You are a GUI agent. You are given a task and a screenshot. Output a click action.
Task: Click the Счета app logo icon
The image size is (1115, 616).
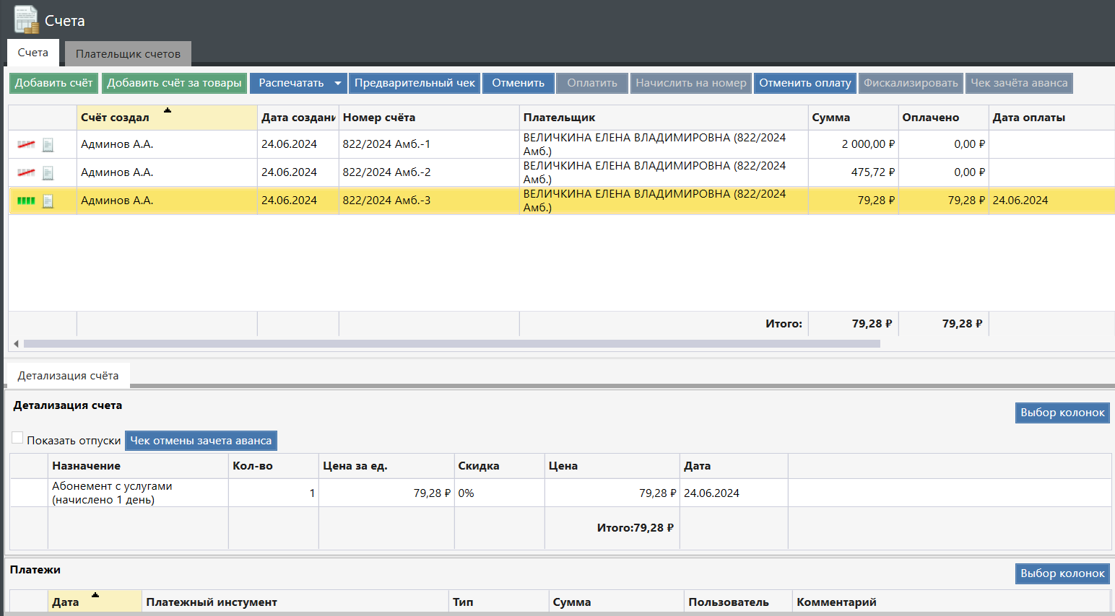(x=27, y=19)
